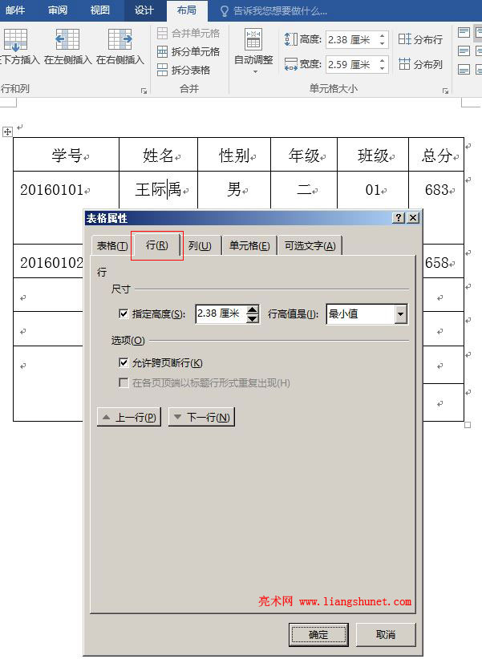
Task: Toggle repeat as header row (在各页顶端) checkbox
Action: (x=124, y=382)
